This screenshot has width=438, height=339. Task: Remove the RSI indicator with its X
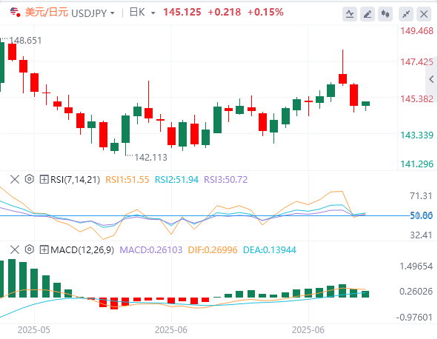tap(15, 179)
